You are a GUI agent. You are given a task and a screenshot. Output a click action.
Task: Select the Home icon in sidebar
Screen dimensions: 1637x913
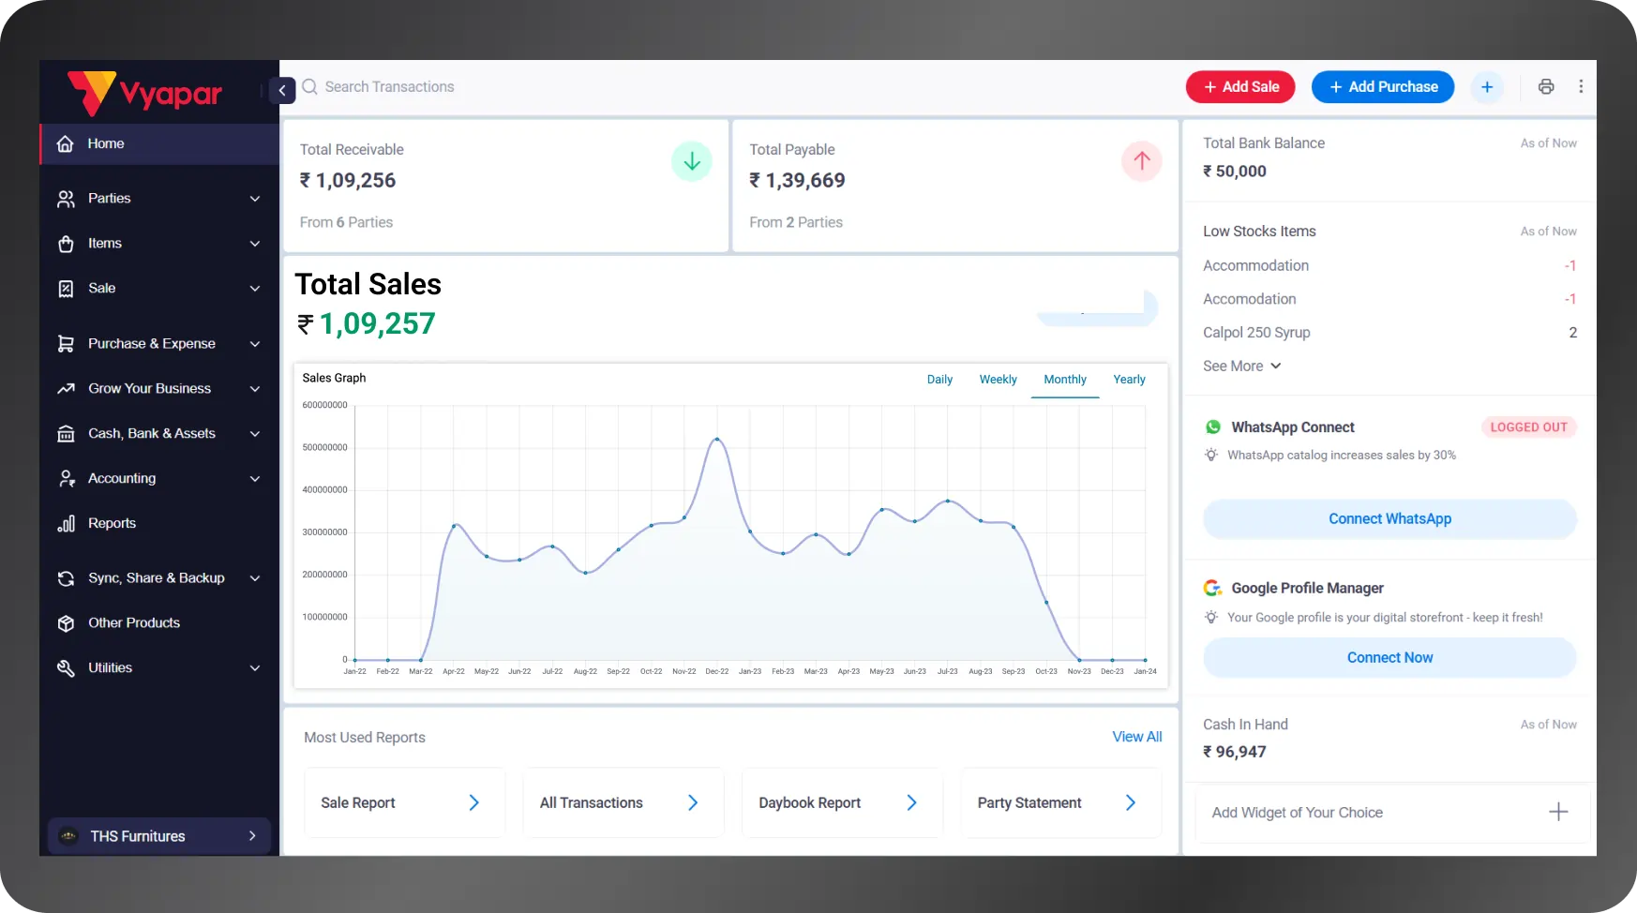pos(65,143)
